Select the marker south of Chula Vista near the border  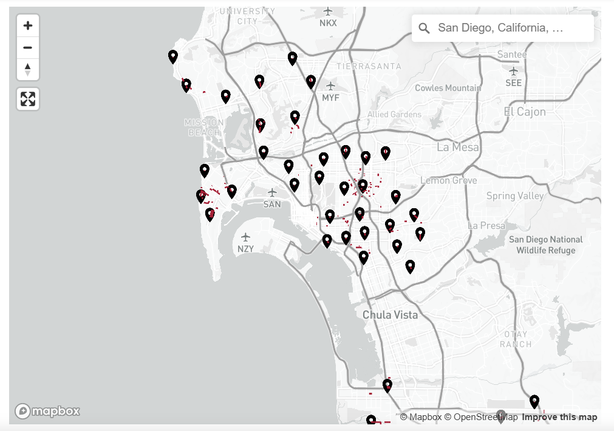387,385
